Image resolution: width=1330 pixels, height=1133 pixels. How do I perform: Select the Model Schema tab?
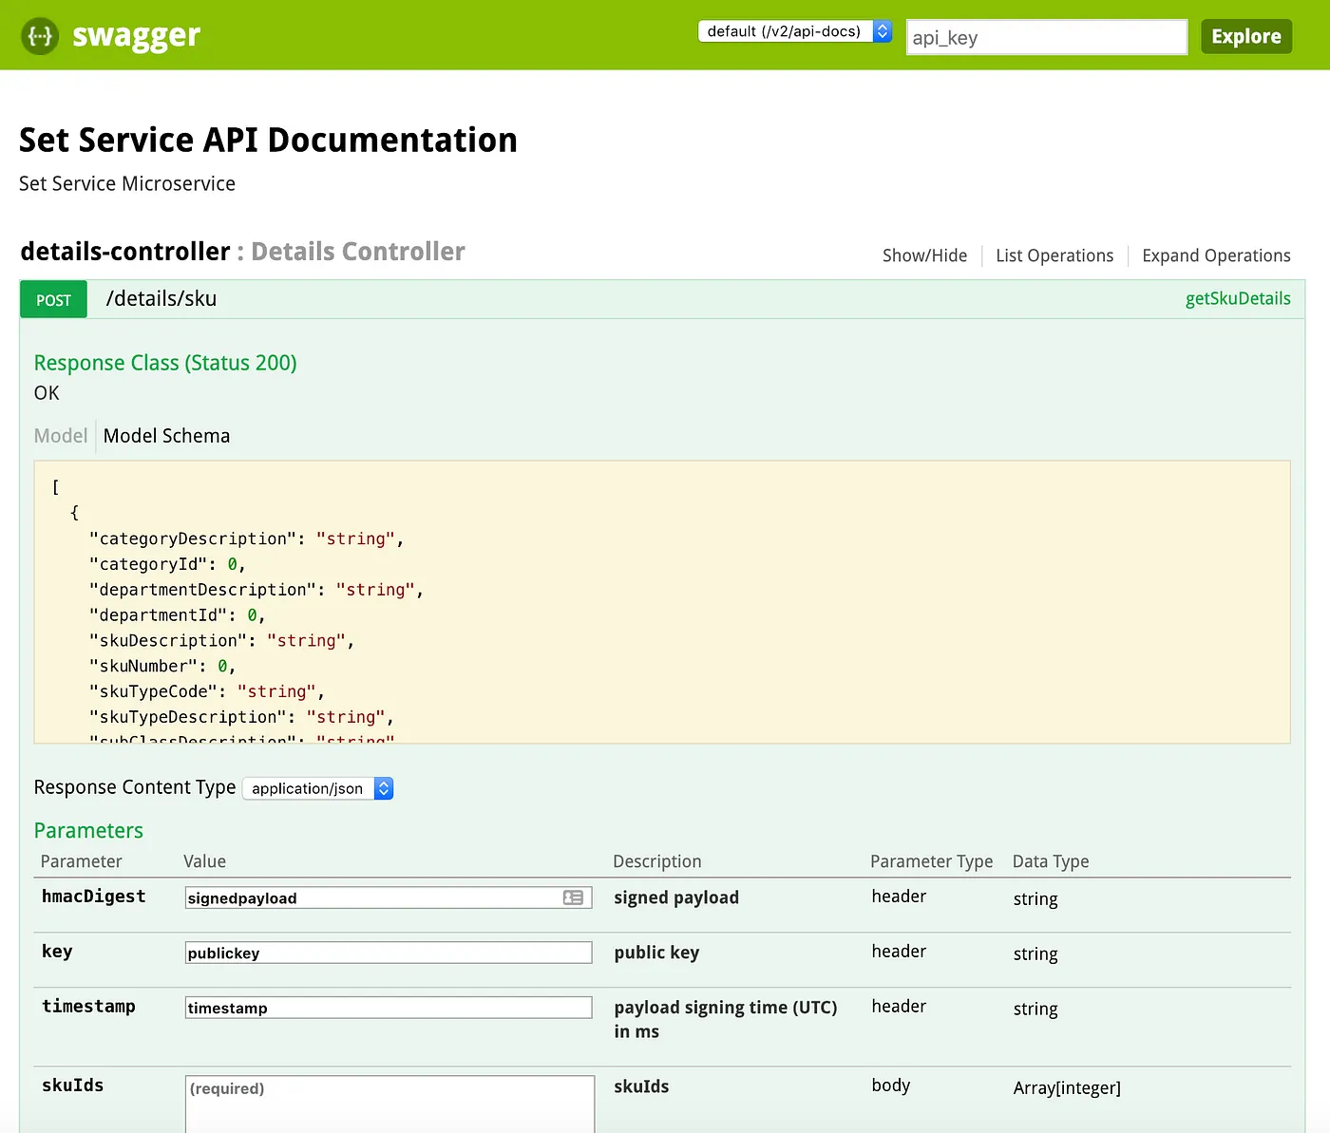pos(166,435)
